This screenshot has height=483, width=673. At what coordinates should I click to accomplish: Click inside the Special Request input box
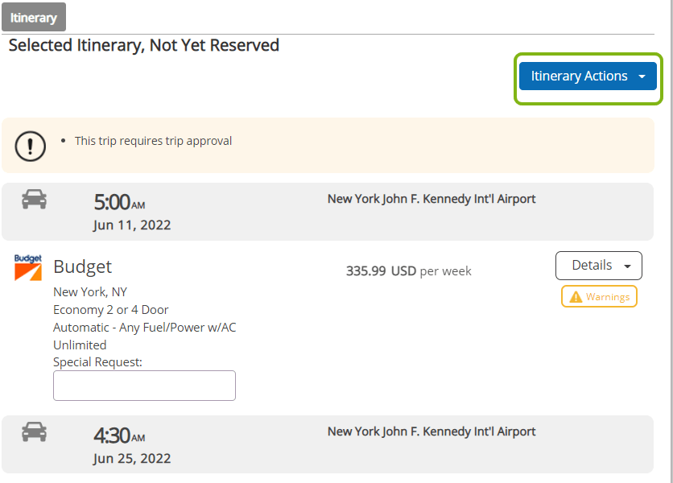click(x=144, y=385)
